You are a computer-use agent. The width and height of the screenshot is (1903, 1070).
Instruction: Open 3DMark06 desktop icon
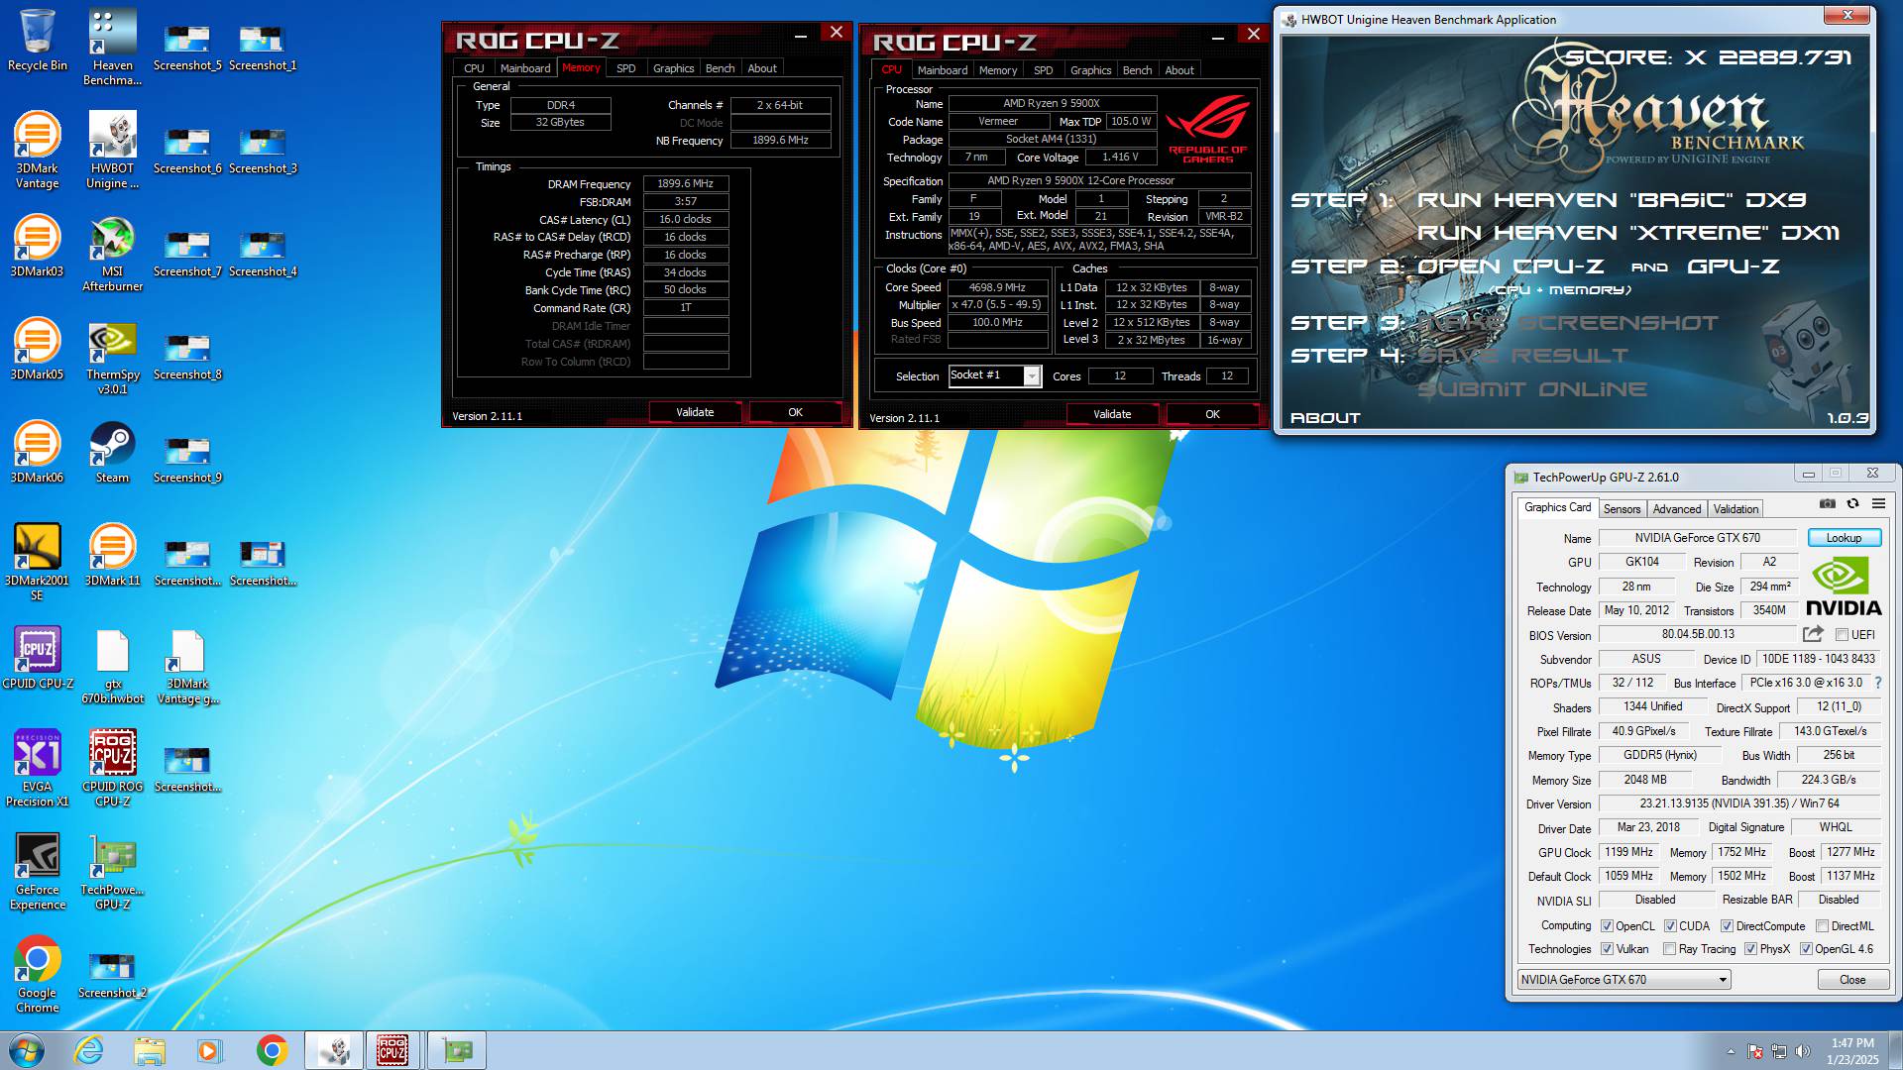(x=38, y=451)
